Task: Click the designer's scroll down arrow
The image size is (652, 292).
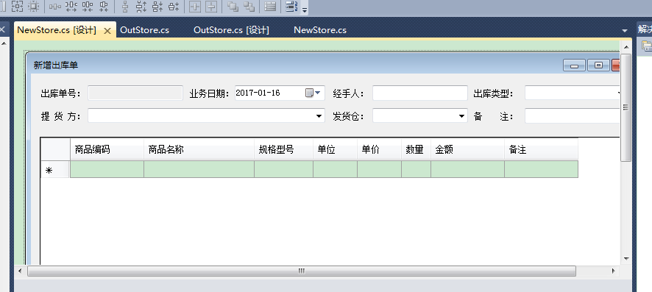Action: (x=626, y=258)
